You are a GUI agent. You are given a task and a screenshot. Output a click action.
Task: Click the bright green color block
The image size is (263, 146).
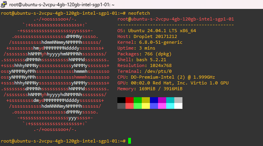pyautogui.click(x=138, y=106)
